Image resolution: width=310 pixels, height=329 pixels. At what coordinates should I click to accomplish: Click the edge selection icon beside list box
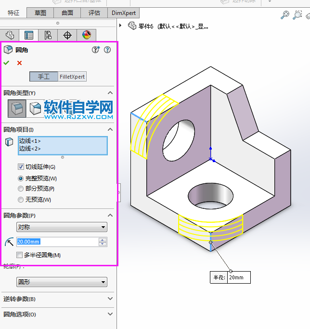coord(9,142)
